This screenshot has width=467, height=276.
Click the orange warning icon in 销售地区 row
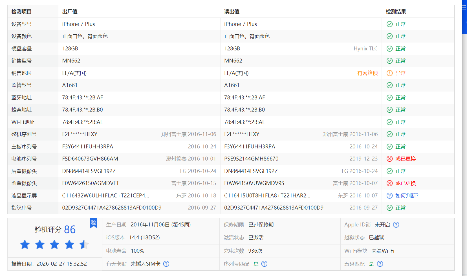tap(389, 73)
